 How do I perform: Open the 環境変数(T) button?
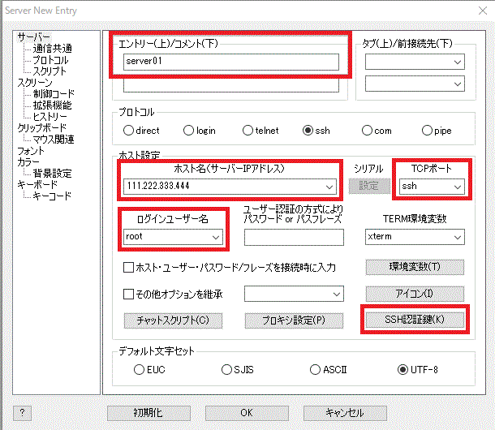[415, 267]
